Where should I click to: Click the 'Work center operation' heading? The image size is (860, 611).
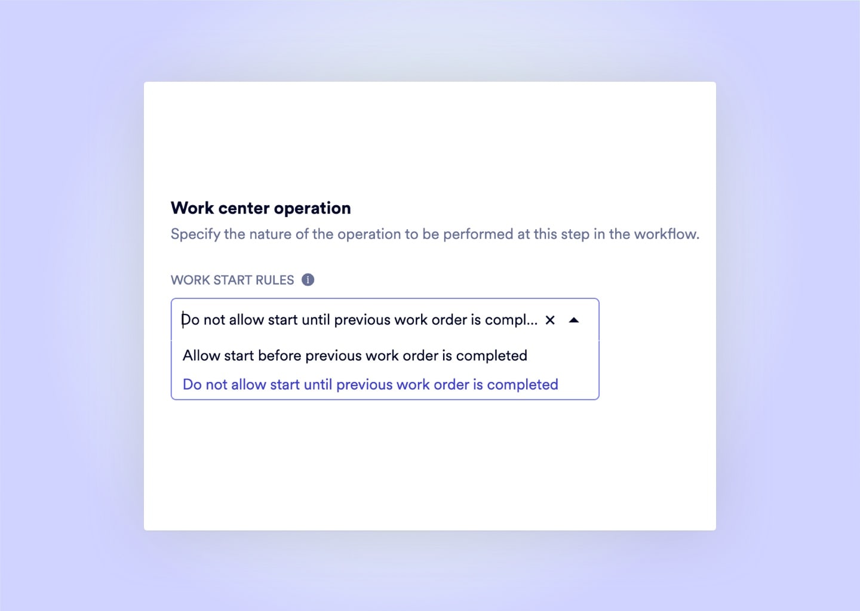(260, 208)
